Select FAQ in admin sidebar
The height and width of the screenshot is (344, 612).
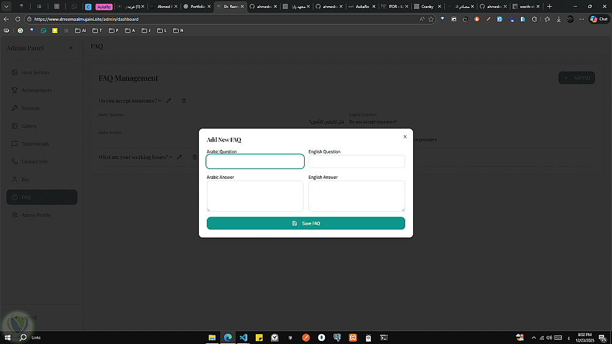tap(42, 197)
